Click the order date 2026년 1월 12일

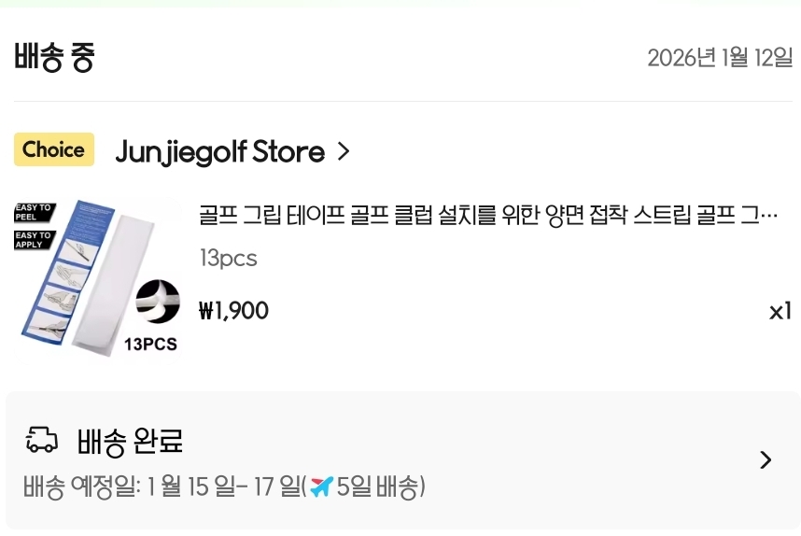[719, 58]
